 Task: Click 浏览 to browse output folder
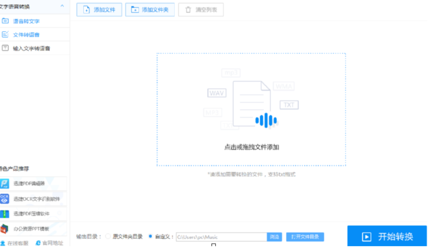pos(274,237)
